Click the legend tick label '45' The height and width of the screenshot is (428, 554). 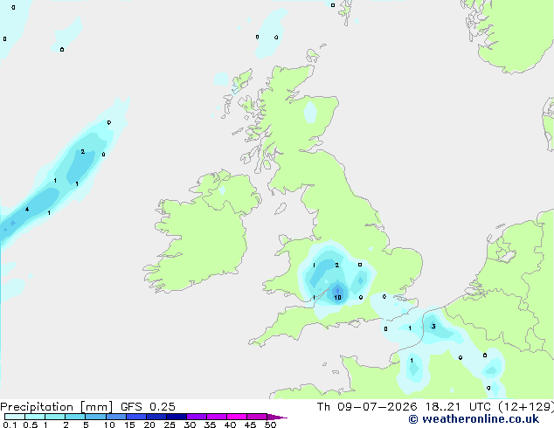point(250,425)
